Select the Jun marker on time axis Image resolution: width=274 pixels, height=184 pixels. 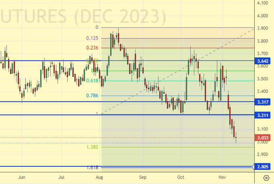(x=22, y=177)
